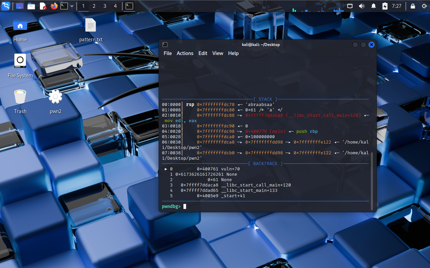Screen dimensions: 430x268
Task: Click the 'mov edi, eax' instruction text
Action: click(181, 121)
